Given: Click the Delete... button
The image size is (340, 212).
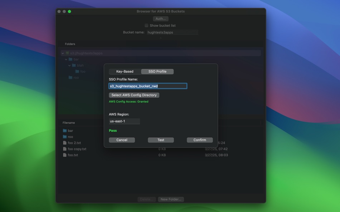Looking at the screenshot, I should [x=147, y=199].
